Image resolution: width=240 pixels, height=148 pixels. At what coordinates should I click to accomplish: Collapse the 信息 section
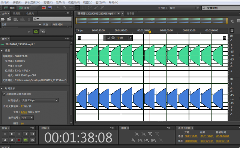point(1,50)
